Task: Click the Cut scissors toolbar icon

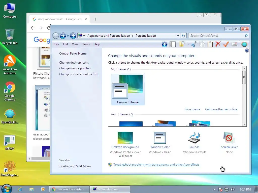Action: pos(194,44)
